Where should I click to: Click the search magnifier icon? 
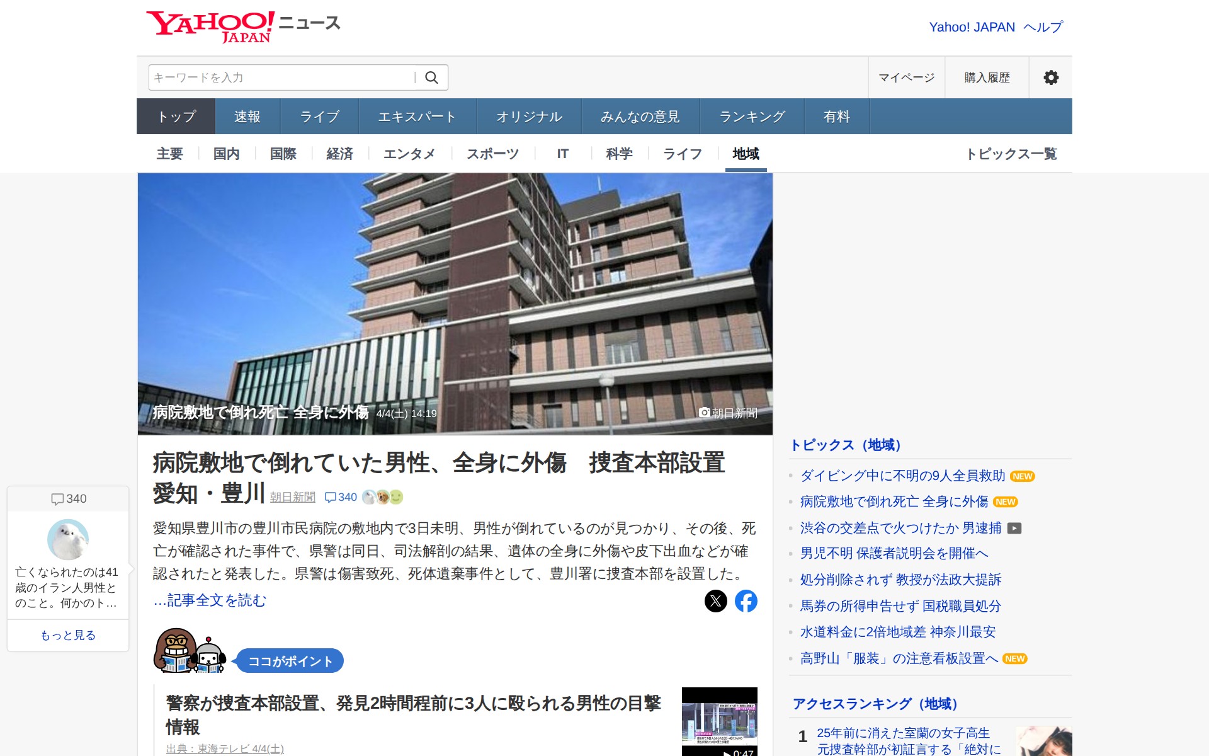tap(431, 77)
